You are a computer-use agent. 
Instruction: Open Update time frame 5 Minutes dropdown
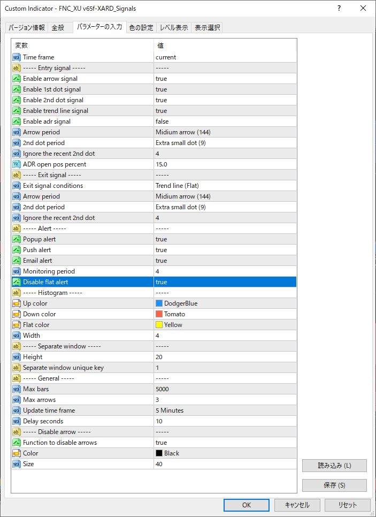[x=225, y=410]
